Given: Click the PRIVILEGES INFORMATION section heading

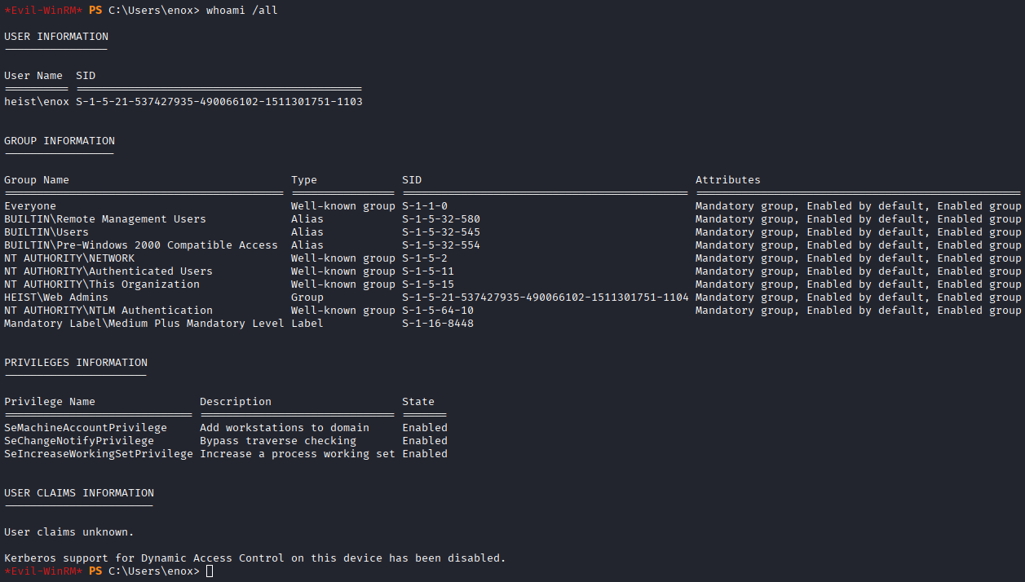Looking at the screenshot, I should [x=76, y=363].
